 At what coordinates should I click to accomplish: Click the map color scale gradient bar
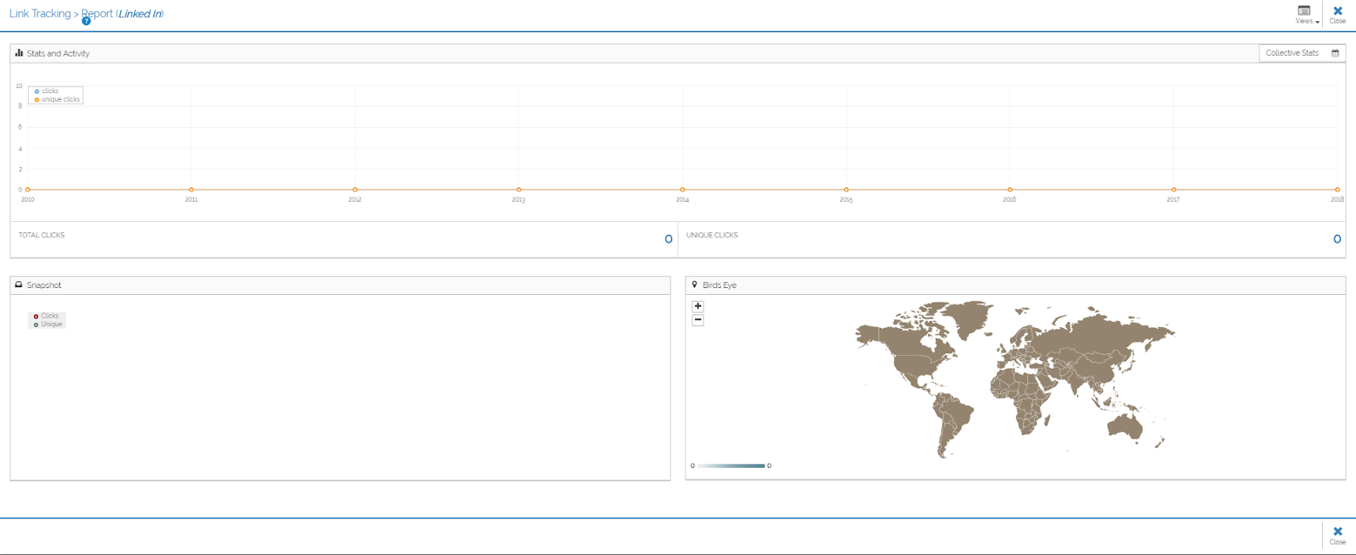click(731, 465)
